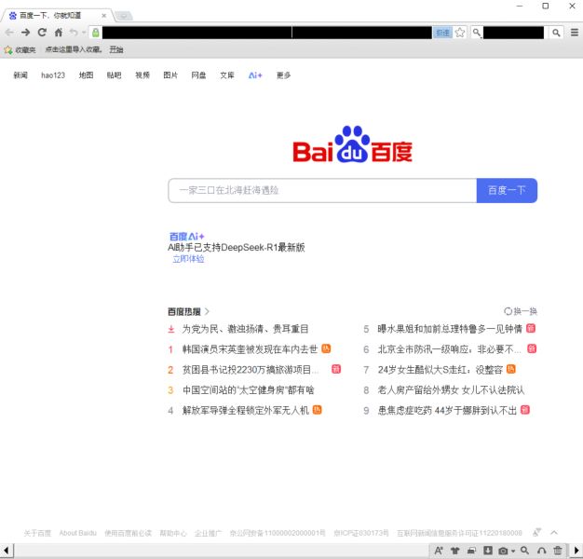The height and width of the screenshot is (559, 583).
Task: Expand the undo history dropdown arrow
Action: pyautogui.click(x=84, y=33)
